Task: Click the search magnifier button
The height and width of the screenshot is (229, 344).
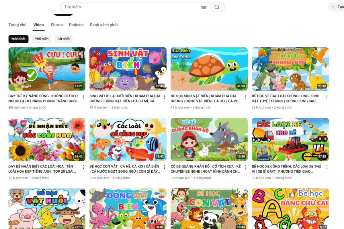Action: pos(217,7)
